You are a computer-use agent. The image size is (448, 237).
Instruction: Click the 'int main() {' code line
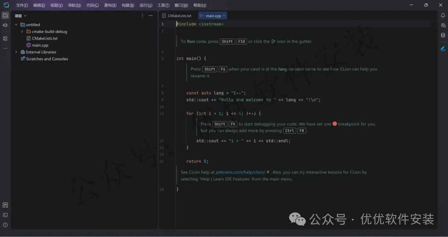(191, 58)
